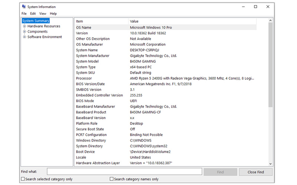This screenshot has width=297, height=185.
Task: Click the Microsoft Corporation value
Action: (x=148, y=44)
